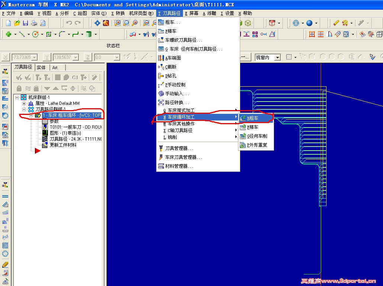This screenshot has height=286, width=383.
Task: Click the green cylinder solid icon
Action: click(x=89, y=35)
